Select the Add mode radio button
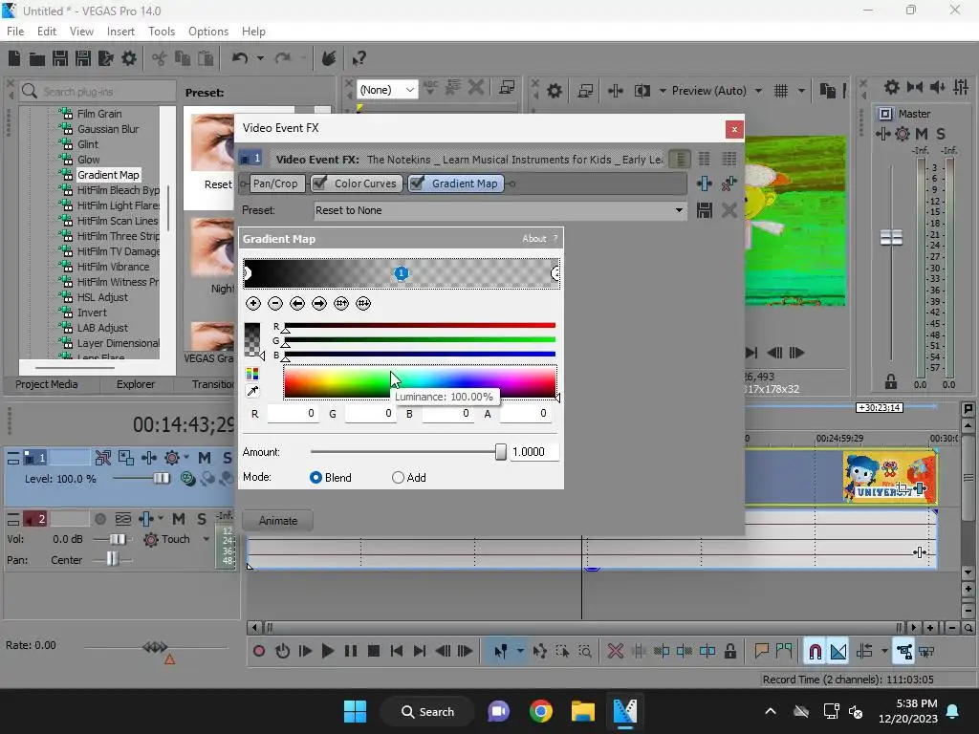This screenshot has width=979, height=734. [x=398, y=478]
